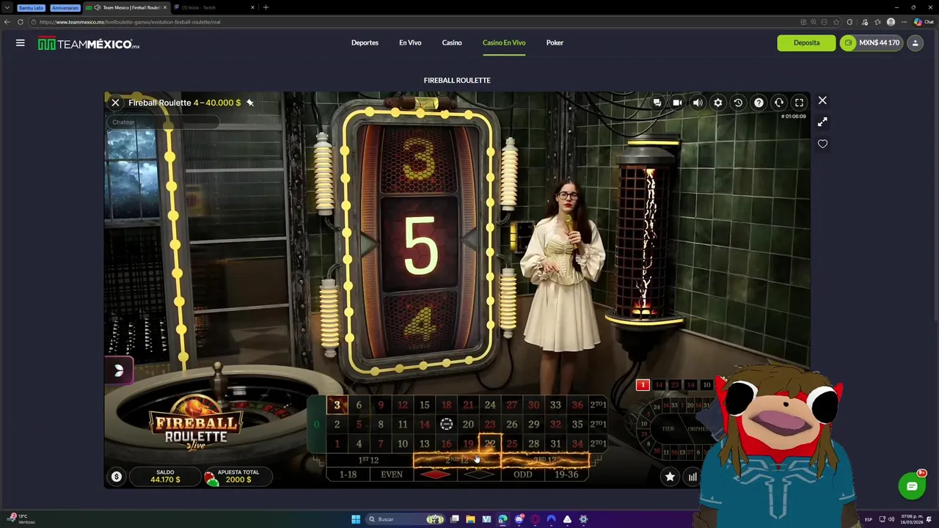The height and width of the screenshot is (528, 939).
Task: Bet on ODD
Action: pyautogui.click(x=522, y=474)
